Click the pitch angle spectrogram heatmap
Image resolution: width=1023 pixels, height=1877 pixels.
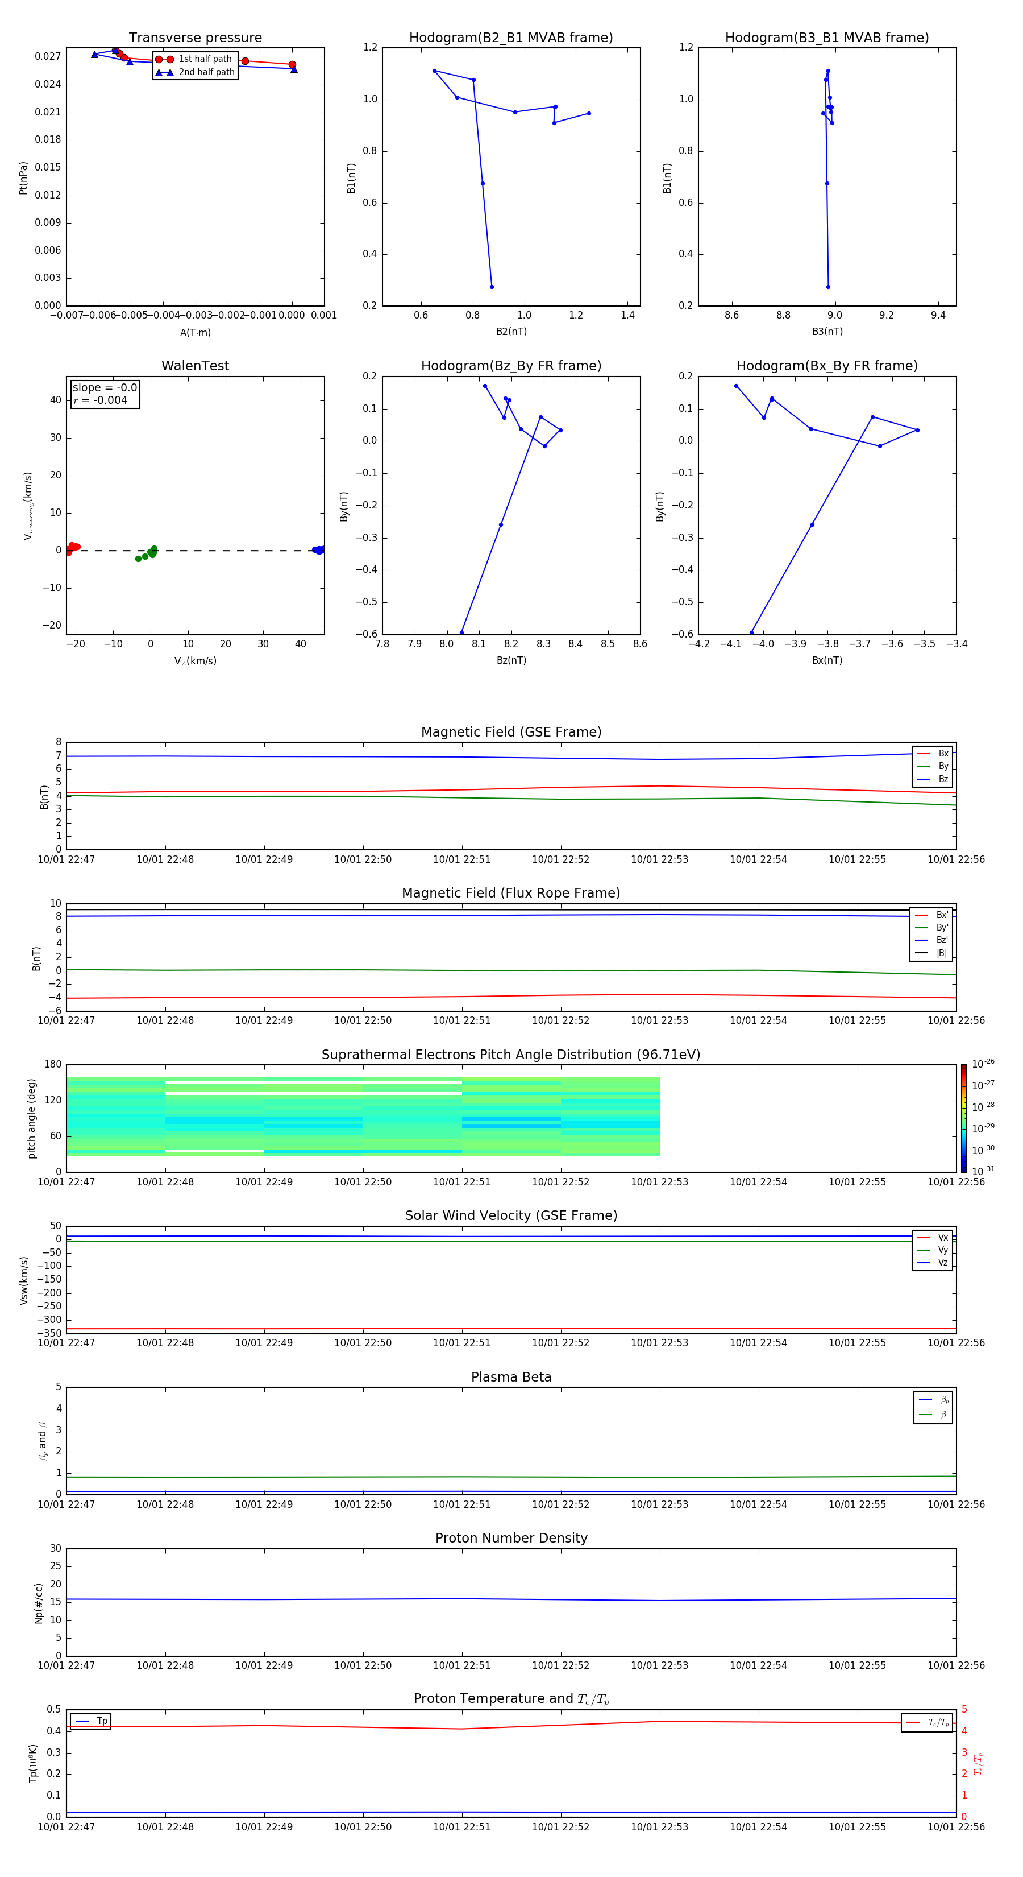point(363,1117)
